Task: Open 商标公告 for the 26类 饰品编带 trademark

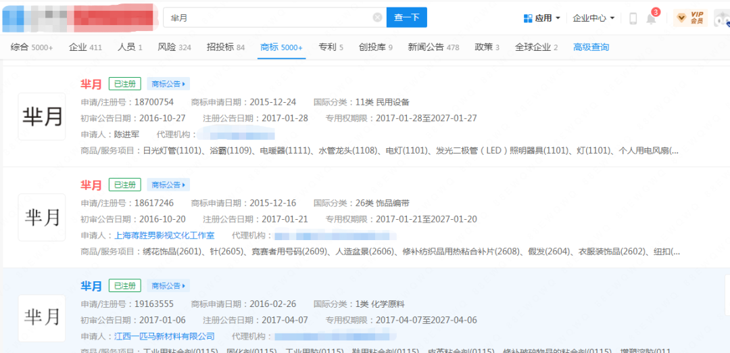Action: (x=168, y=185)
